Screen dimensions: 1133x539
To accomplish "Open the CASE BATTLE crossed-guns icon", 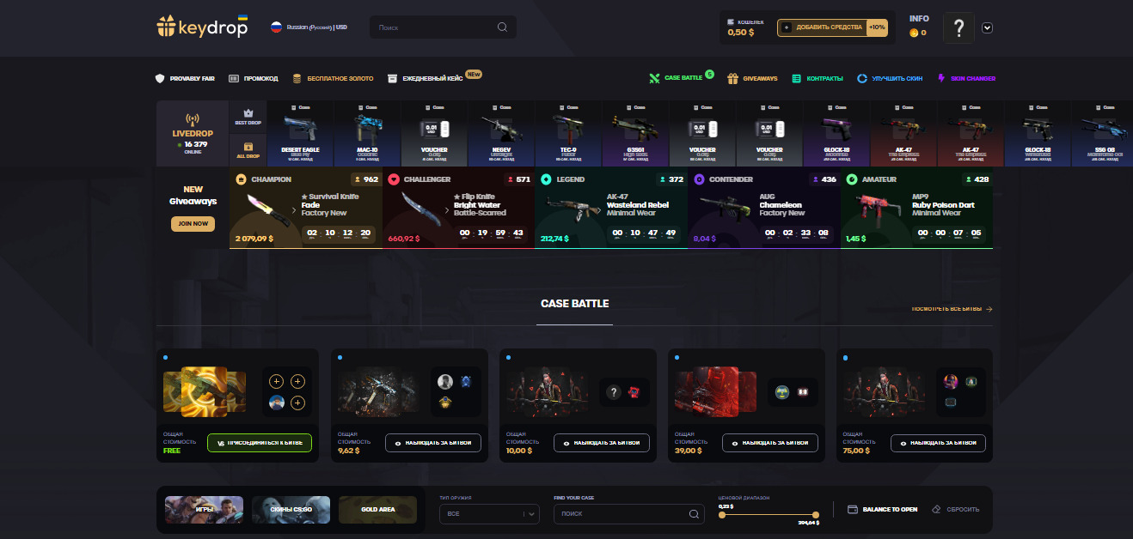I will (x=654, y=77).
